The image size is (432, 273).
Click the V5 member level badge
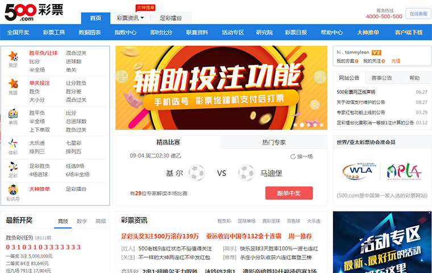tap(376, 52)
